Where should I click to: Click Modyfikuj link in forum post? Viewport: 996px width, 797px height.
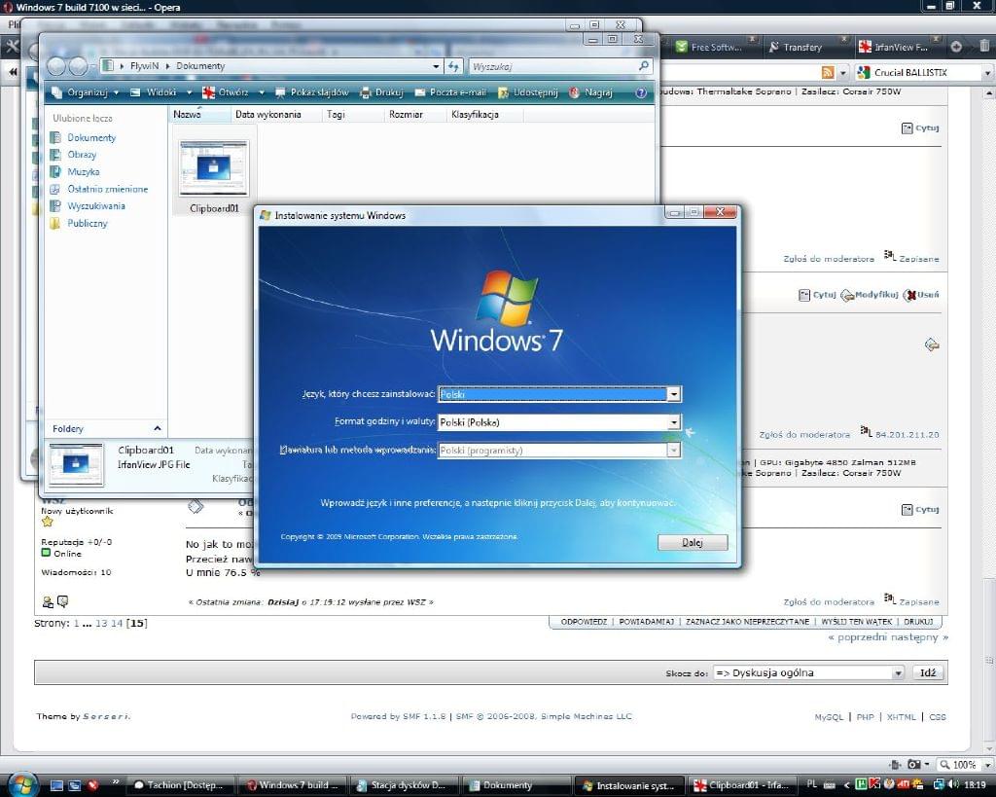click(870, 295)
